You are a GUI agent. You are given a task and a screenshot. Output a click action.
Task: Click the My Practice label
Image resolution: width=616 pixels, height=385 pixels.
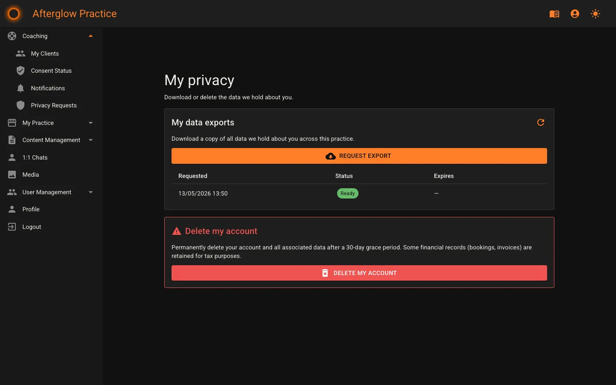point(38,123)
